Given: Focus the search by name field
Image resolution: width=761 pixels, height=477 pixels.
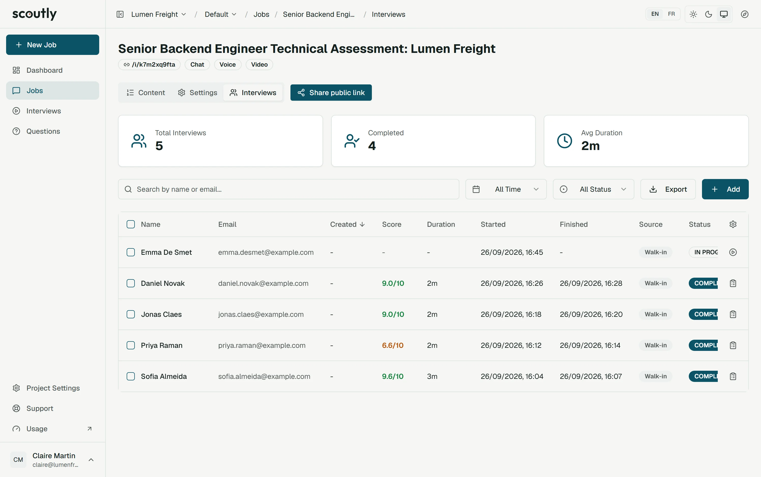Looking at the screenshot, I should (x=288, y=189).
